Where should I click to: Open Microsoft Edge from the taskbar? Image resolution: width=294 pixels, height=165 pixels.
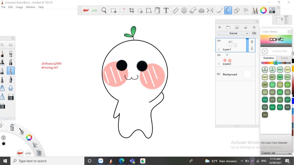click(121, 161)
